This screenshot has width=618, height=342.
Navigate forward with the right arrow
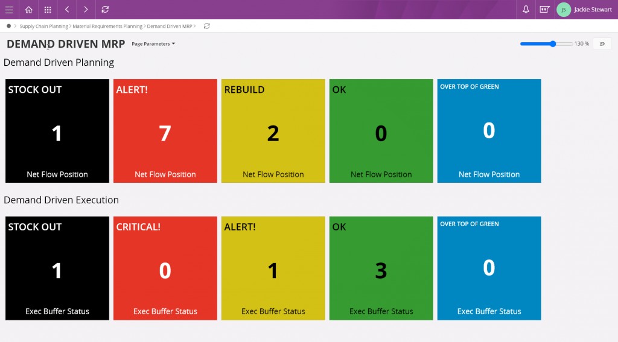point(86,10)
